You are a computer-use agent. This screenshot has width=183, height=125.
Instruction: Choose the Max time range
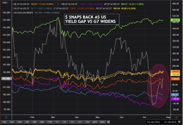coord(102,122)
